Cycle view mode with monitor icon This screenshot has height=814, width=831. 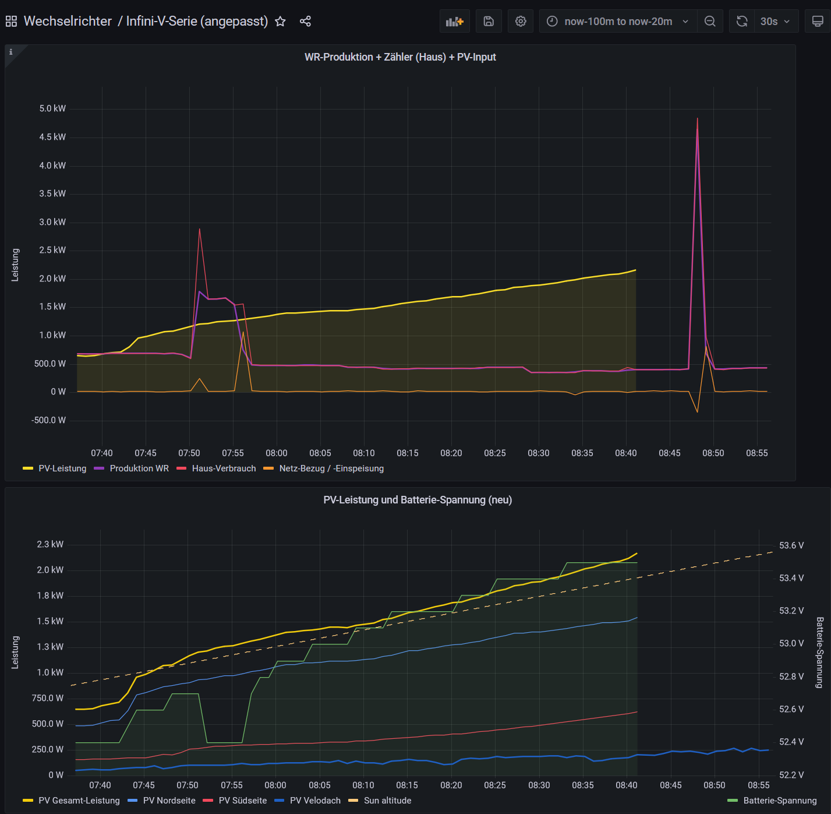(x=818, y=22)
